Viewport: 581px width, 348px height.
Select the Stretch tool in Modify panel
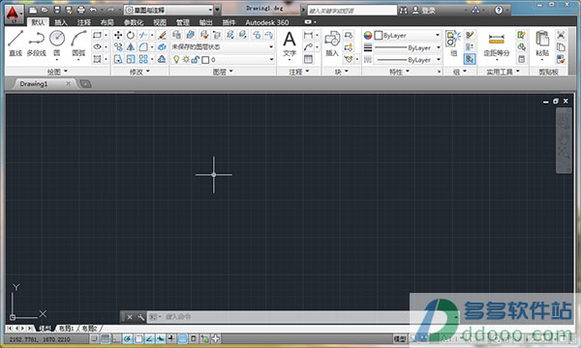tap(118, 59)
